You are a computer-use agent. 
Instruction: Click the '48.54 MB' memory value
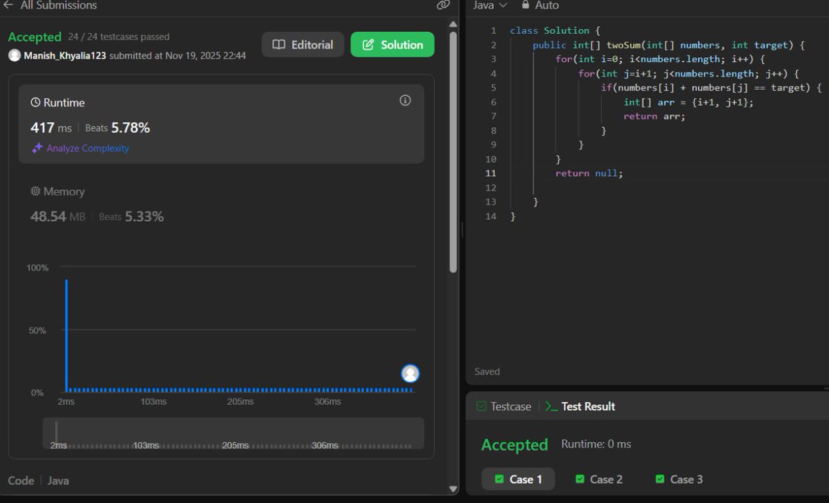coord(58,217)
